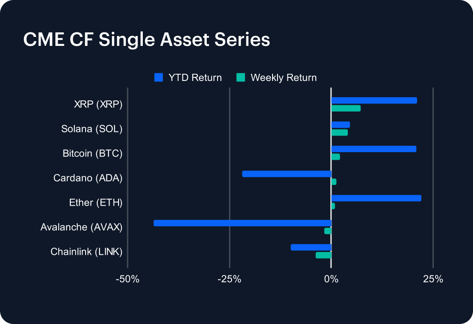The width and height of the screenshot is (473, 324).
Task: Click the -25% x-axis tick label
Action: [x=229, y=279]
